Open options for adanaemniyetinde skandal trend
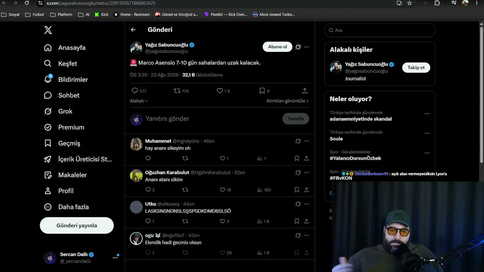 pos(427,113)
